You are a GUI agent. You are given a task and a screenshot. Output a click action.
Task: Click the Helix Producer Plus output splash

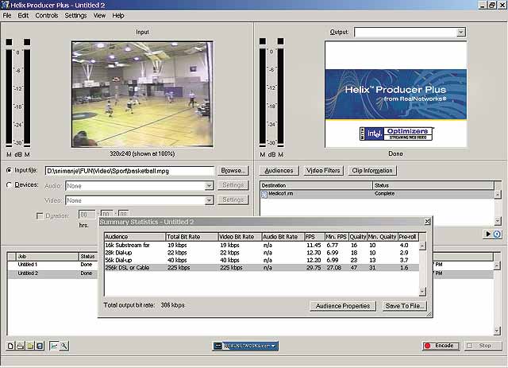[396, 94]
